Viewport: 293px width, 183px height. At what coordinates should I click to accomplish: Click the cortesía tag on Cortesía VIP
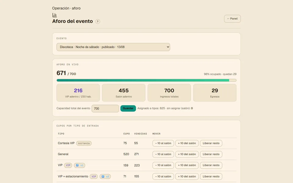[84, 143]
